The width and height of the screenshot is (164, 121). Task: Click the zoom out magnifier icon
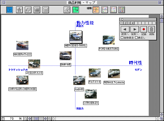pyautogui.click(x=25, y=119)
